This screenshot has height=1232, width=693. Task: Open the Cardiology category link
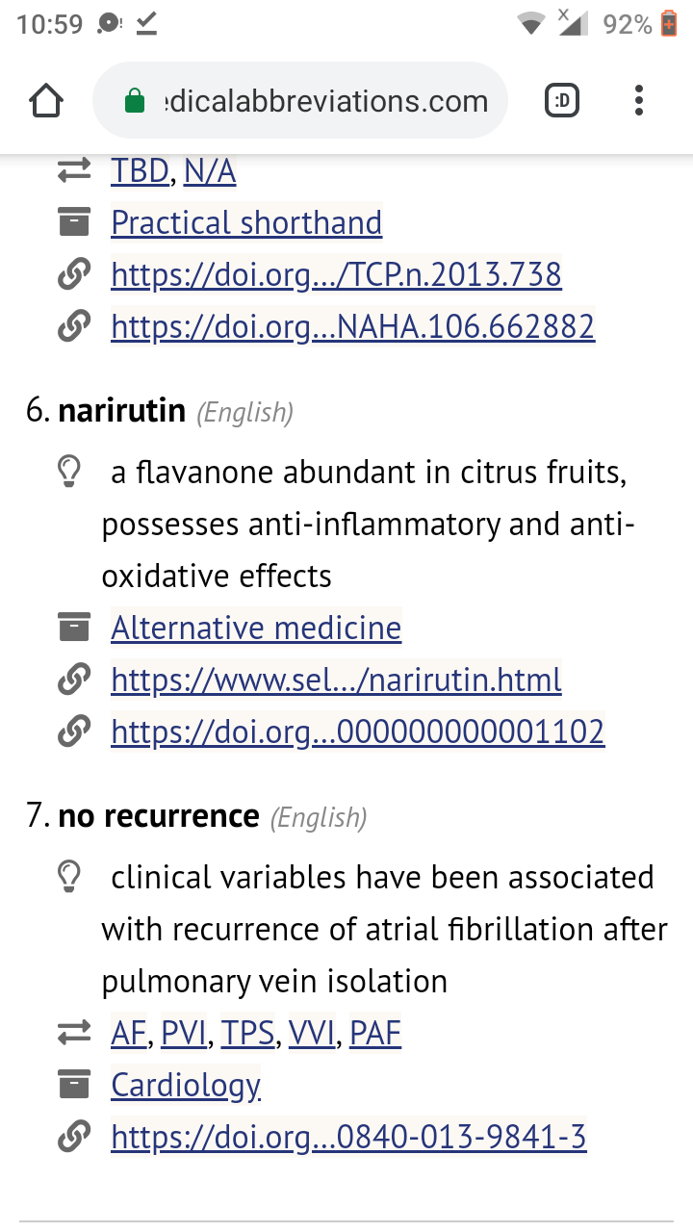pyautogui.click(x=186, y=1085)
